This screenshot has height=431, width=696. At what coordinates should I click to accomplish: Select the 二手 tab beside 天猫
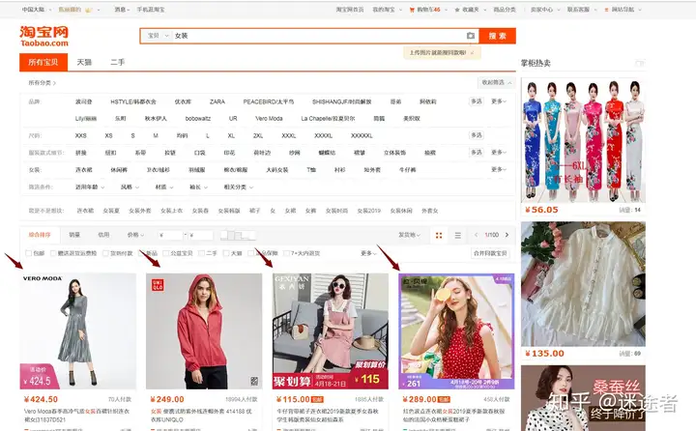coord(117,62)
